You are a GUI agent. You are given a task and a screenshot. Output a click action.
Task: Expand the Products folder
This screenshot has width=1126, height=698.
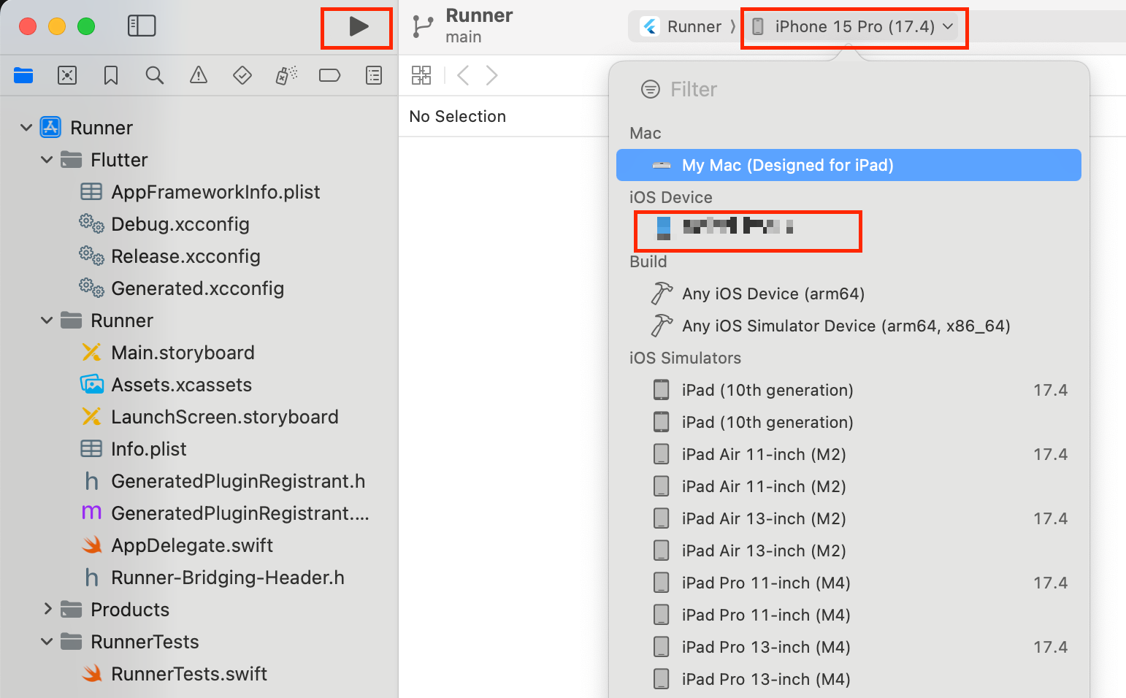(47, 609)
